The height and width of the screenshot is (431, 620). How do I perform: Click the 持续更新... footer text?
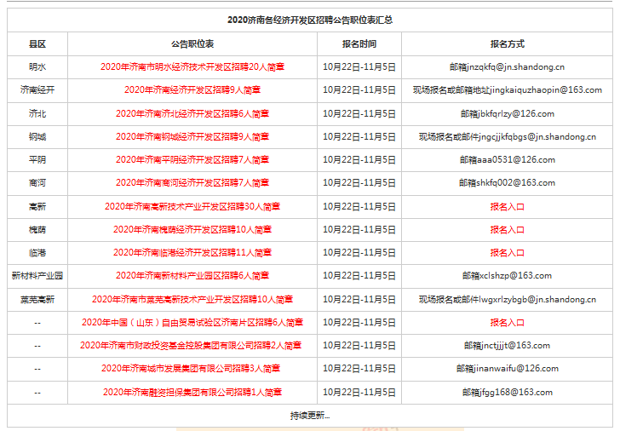[x=310, y=415]
